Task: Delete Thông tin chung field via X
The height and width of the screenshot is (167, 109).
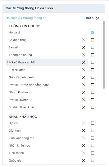Action: coord(84,55)
